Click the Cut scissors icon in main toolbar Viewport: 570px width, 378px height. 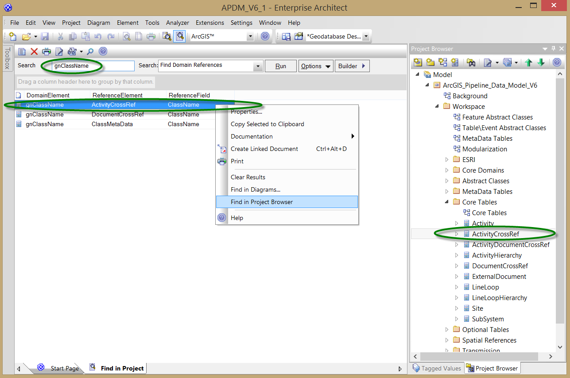click(x=61, y=37)
